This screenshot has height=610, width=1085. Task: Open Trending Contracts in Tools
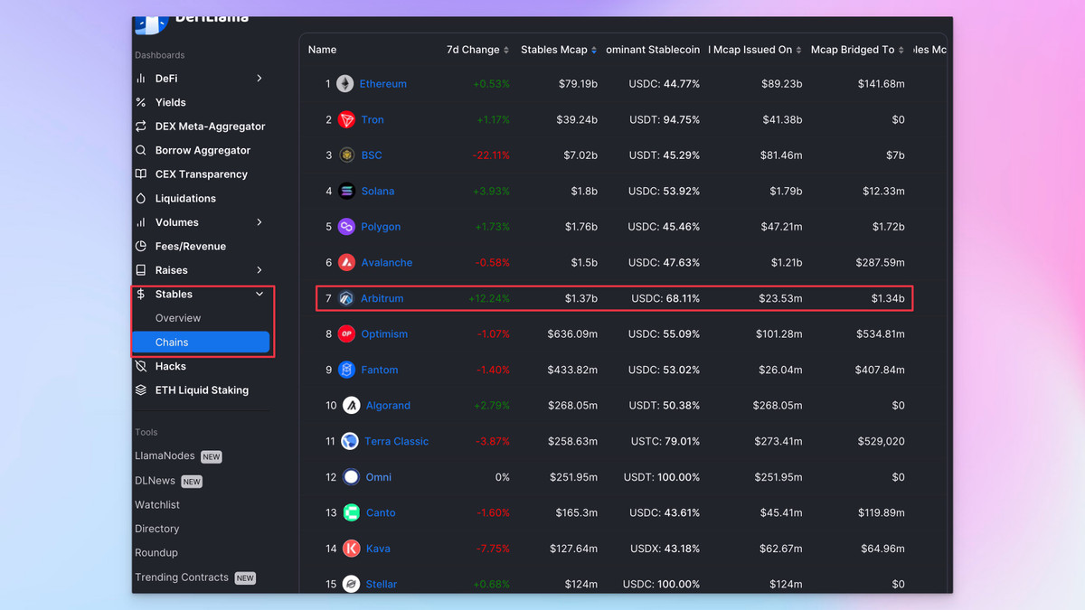(182, 577)
